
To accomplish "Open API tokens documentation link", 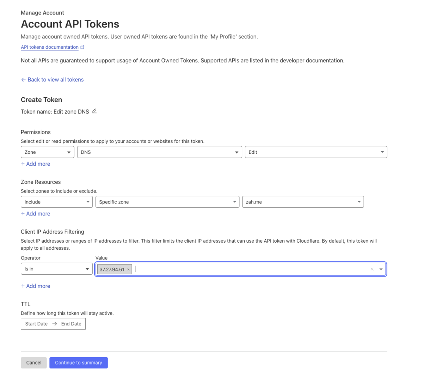I will click(50, 47).
